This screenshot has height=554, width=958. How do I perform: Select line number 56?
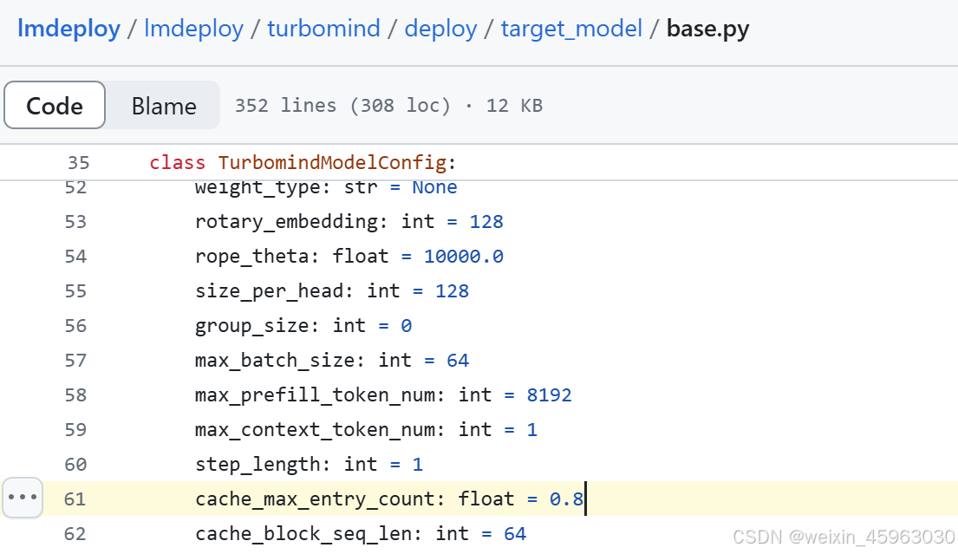point(75,326)
